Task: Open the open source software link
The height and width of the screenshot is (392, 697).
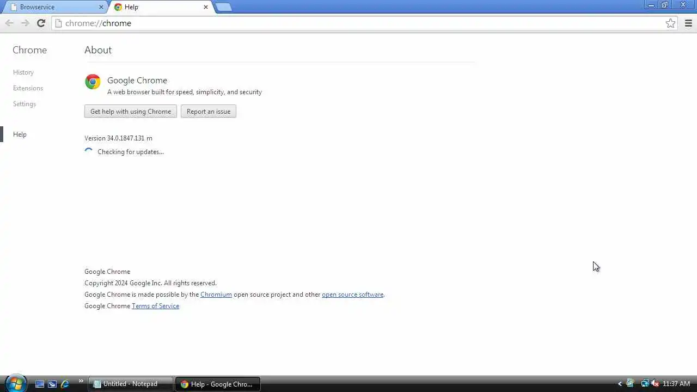Action: click(353, 294)
